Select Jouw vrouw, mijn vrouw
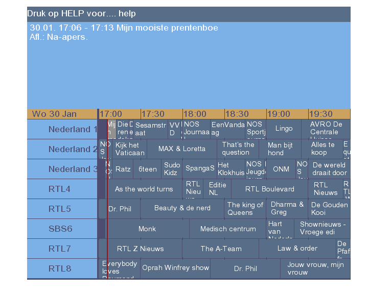This screenshot has width=368, height=294. [315, 268]
